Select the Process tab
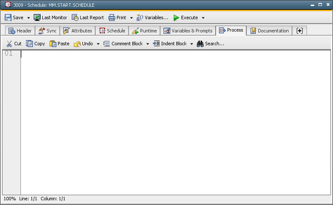Viewport: 333px width, 205px height. point(231,30)
